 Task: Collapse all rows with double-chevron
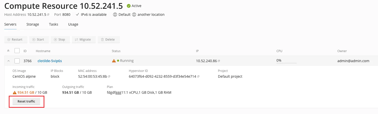click(8, 51)
